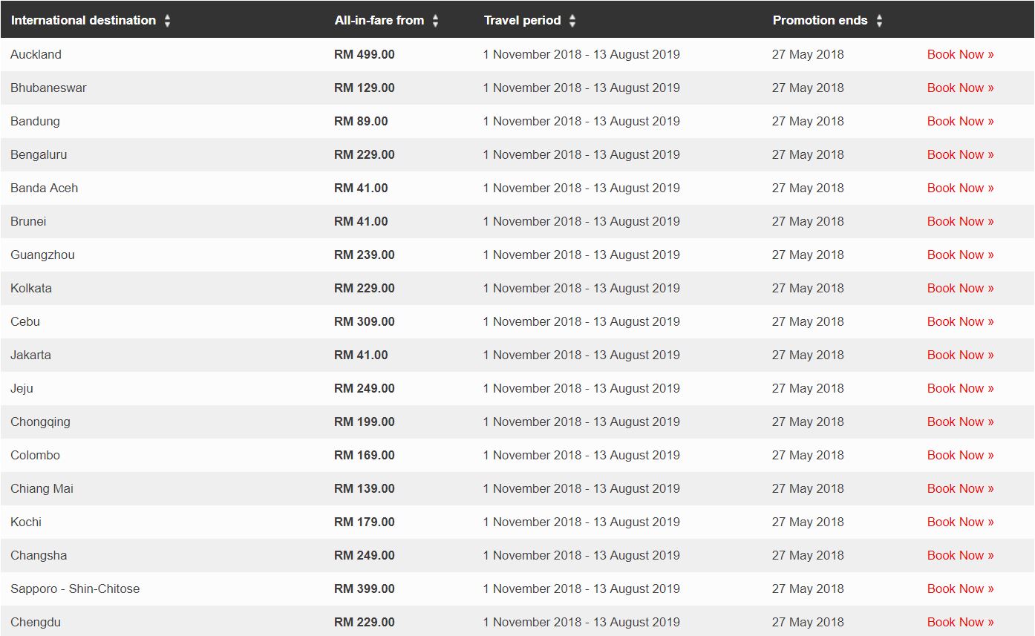Book the Bhubaneswar fare now
This screenshot has width=1035, height=636.
coord(960,88)
